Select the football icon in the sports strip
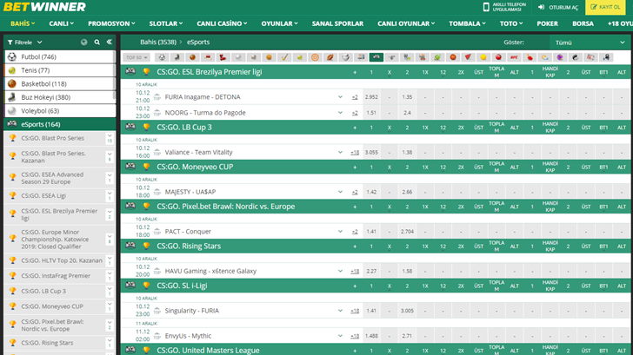The image size is (633, 355). click(x=162, y=57)
